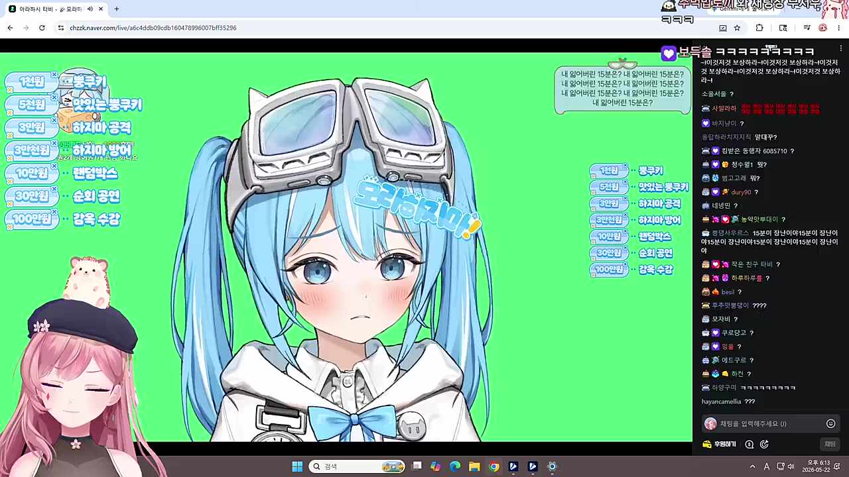Image resolution: width=849 pixels, height=477 pixels.
Task: Click the 후원하기 donation button
Action: click(x=719, y=445)
